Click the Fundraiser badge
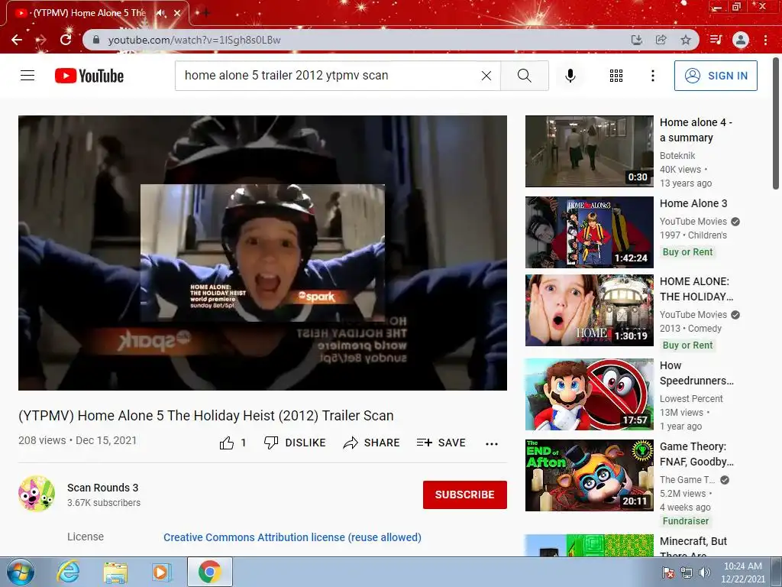The width and height of the screenshot is (782, 587). coord(686,521)
